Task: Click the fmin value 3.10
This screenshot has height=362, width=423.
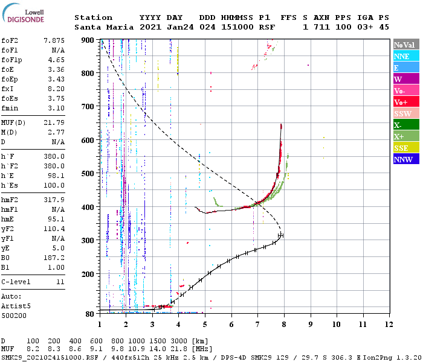Action: click(x=56, y=108)
